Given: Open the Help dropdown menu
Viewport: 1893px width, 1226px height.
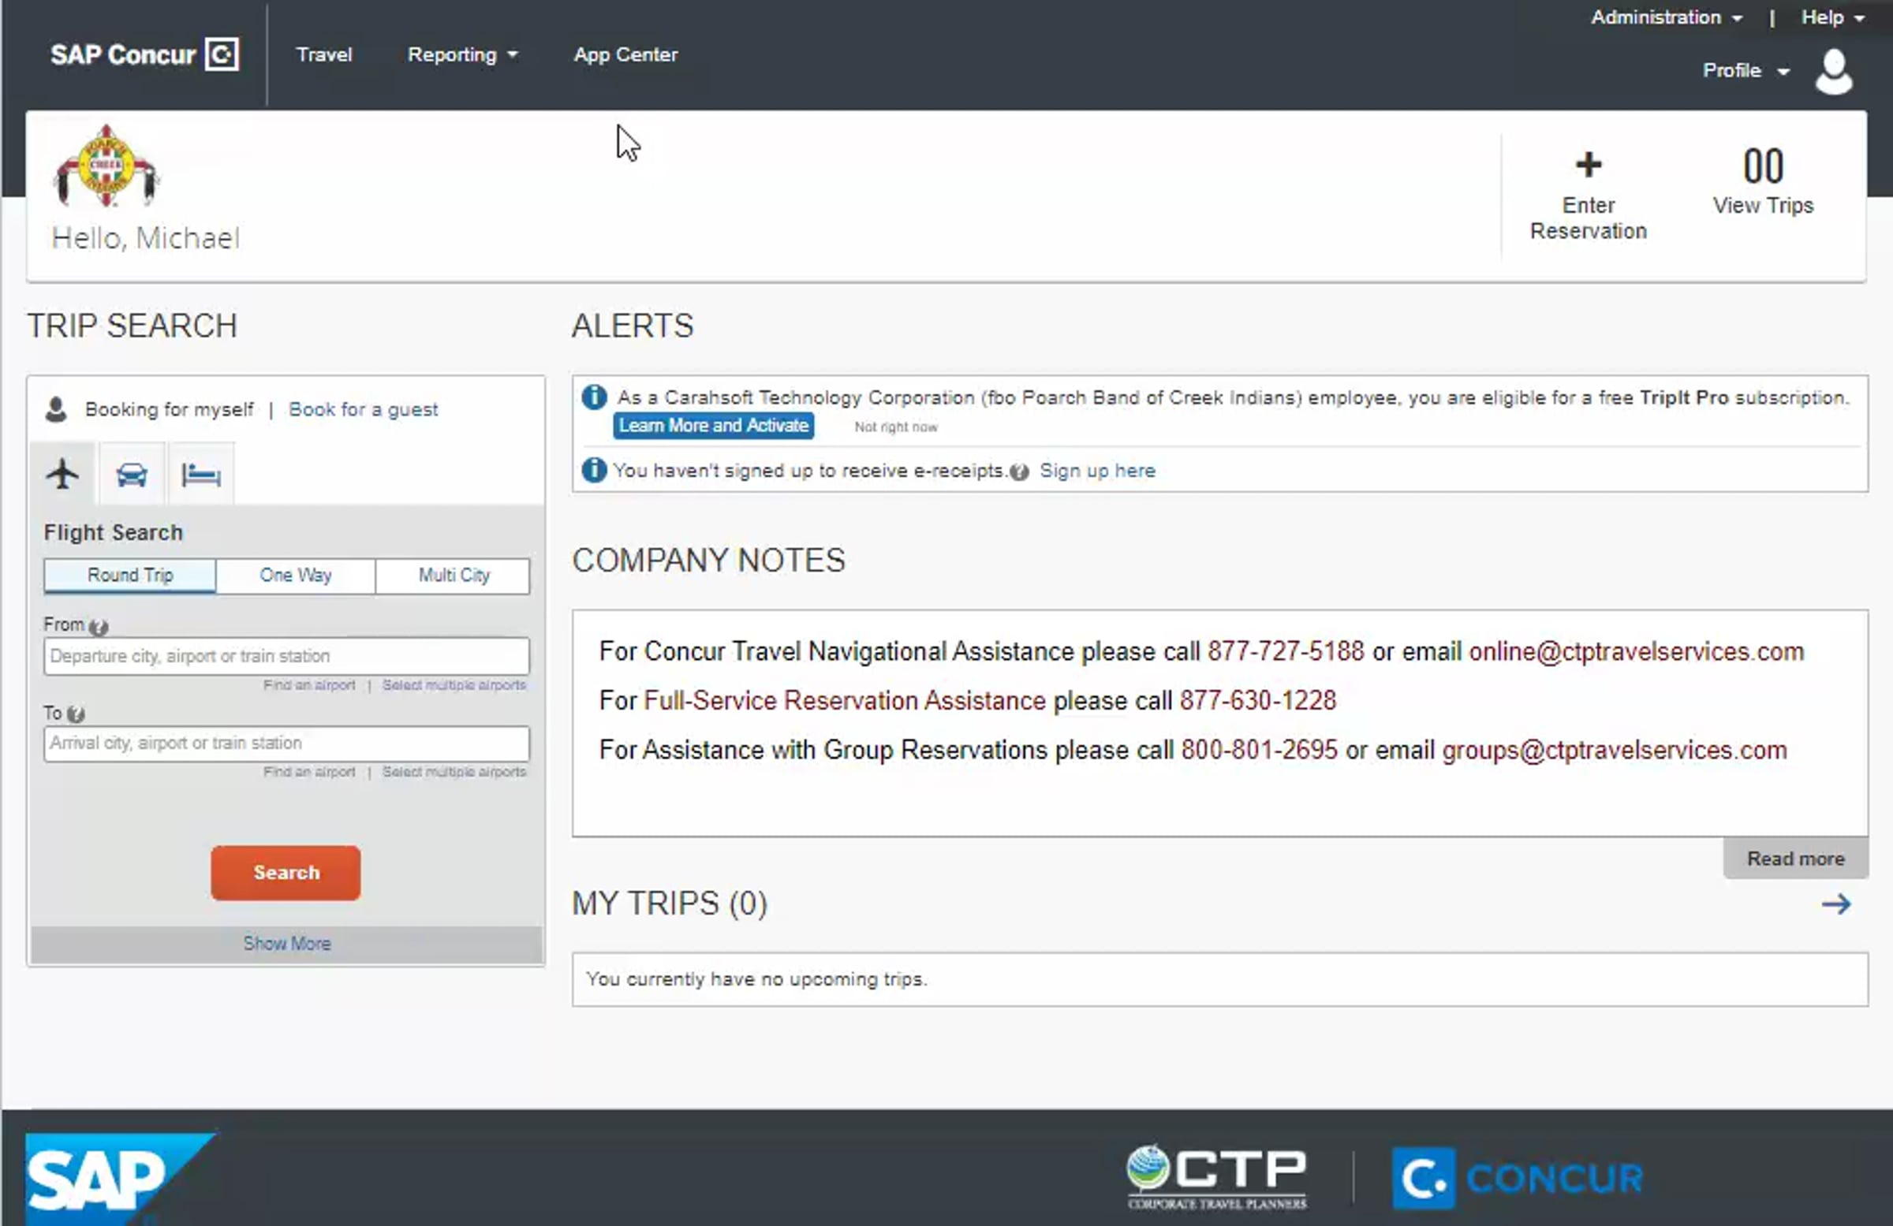Looking at the screenshot, I should tap(1832, 17).
